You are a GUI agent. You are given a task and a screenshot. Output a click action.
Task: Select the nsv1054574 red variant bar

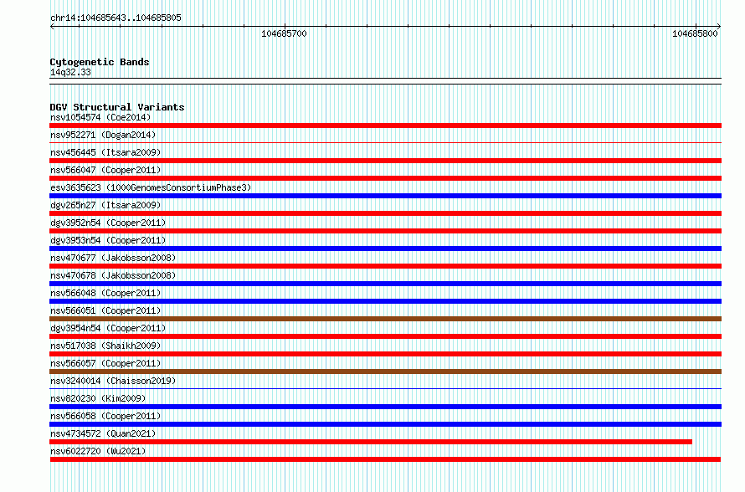(x=385, y=126)
